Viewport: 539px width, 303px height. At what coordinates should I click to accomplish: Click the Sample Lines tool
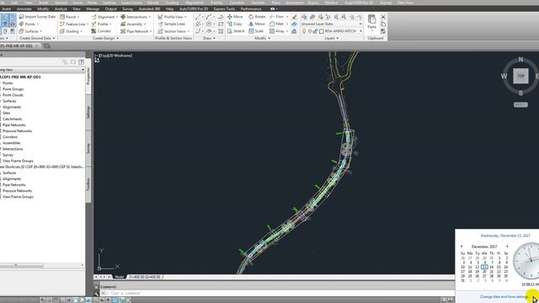click(172, 24)
